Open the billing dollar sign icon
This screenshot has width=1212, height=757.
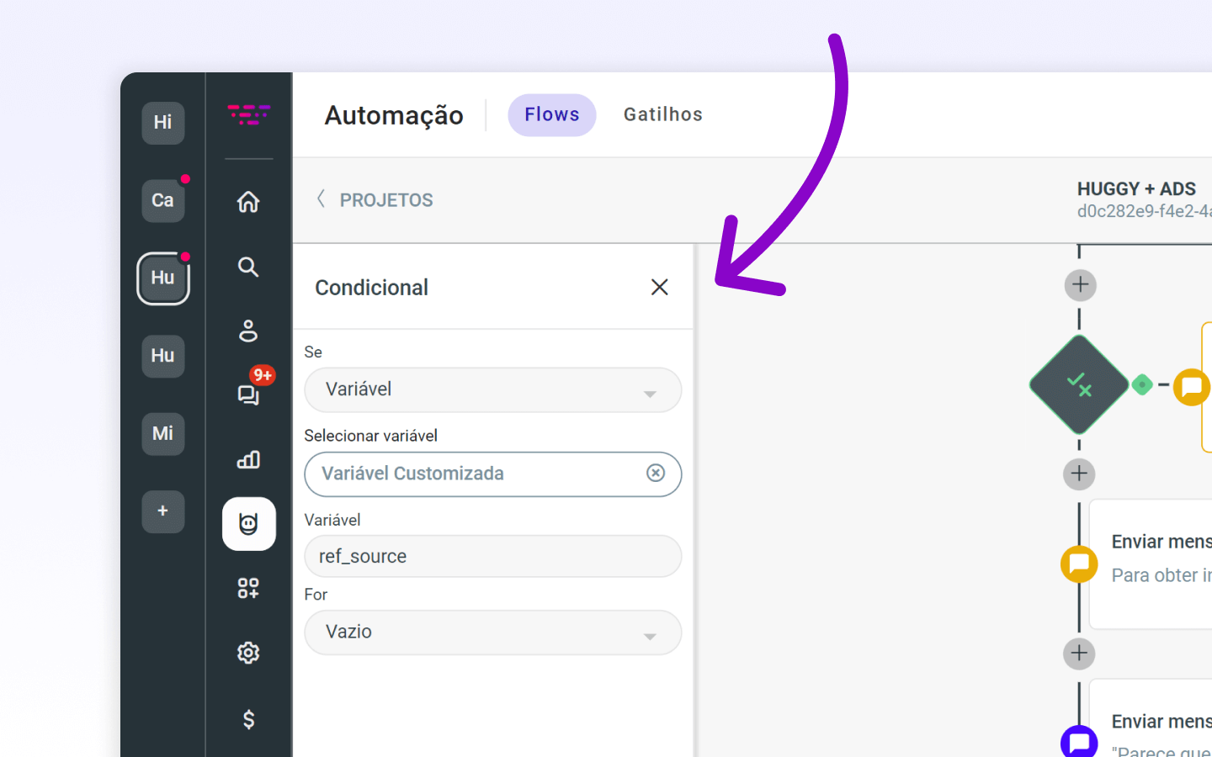pyautogui.click(x=248, y=719)
